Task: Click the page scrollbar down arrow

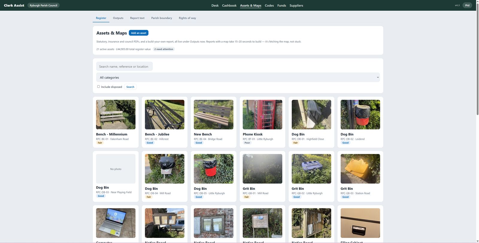Action: [478, 241]
